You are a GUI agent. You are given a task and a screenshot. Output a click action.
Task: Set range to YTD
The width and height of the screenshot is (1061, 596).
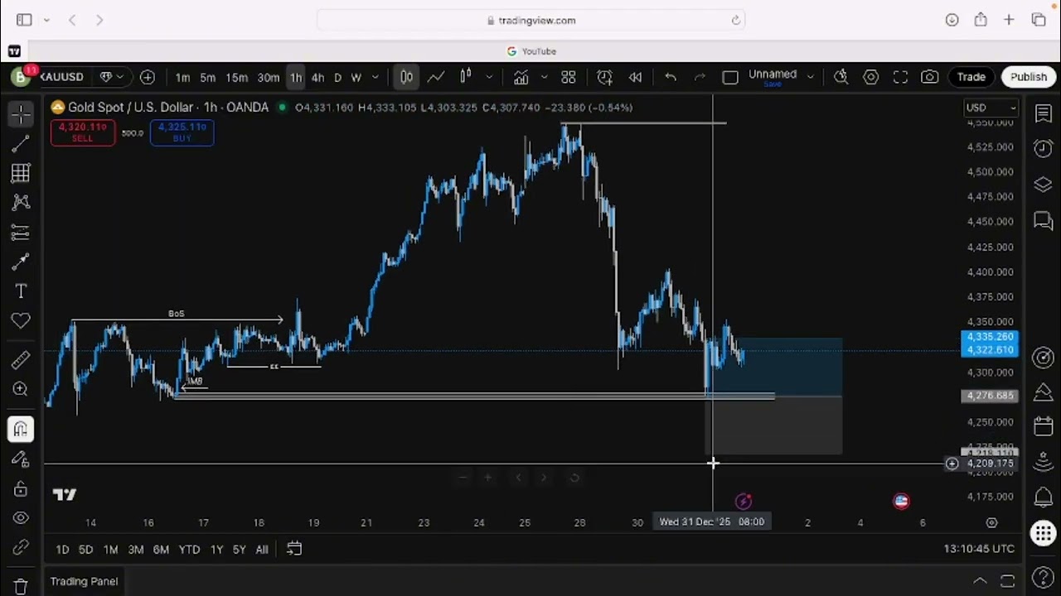pyautogui.click(x=189, y=550)
